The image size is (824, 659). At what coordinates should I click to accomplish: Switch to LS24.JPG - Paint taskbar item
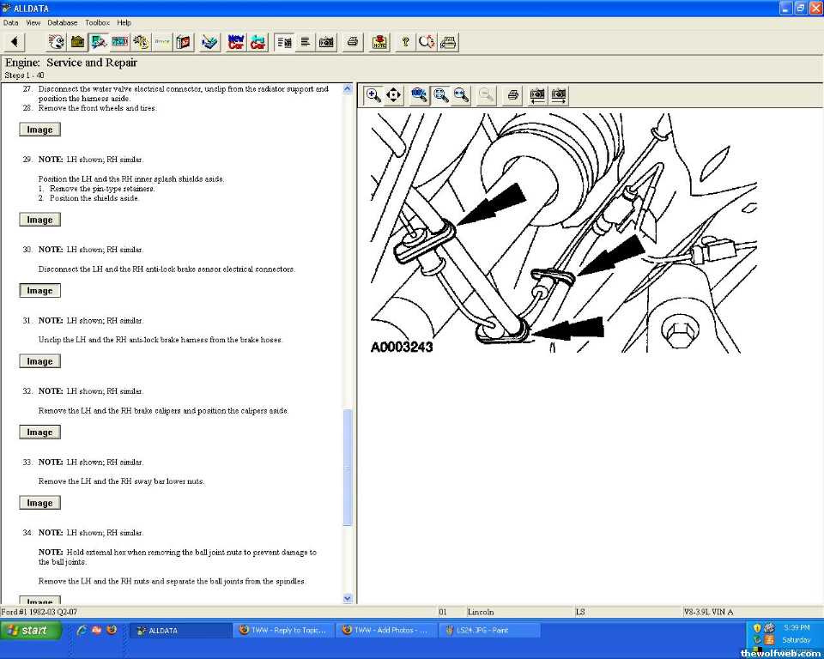pyautogui.click(x=489, y=630)
